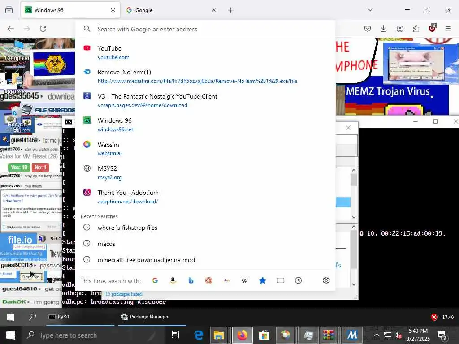The image size is (459, 344).
Task: Search this time with DuckDuckGo
Action: point(209,280)
